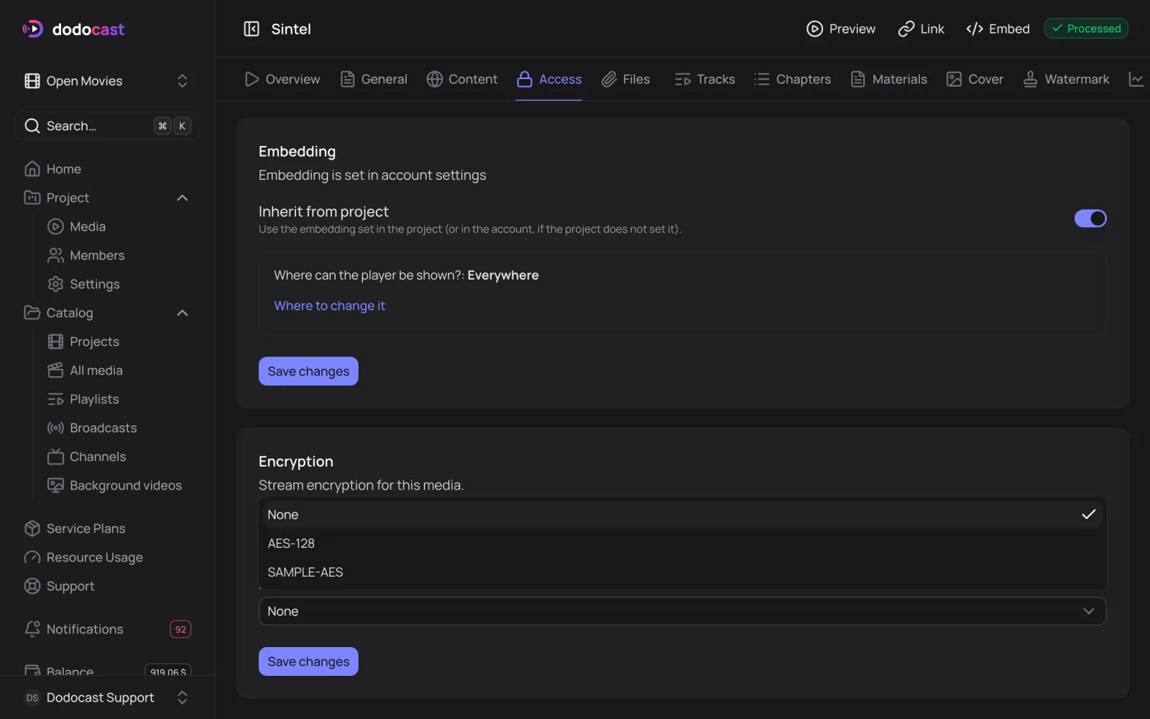Follow the Where to change it link

tap(329, 306)
